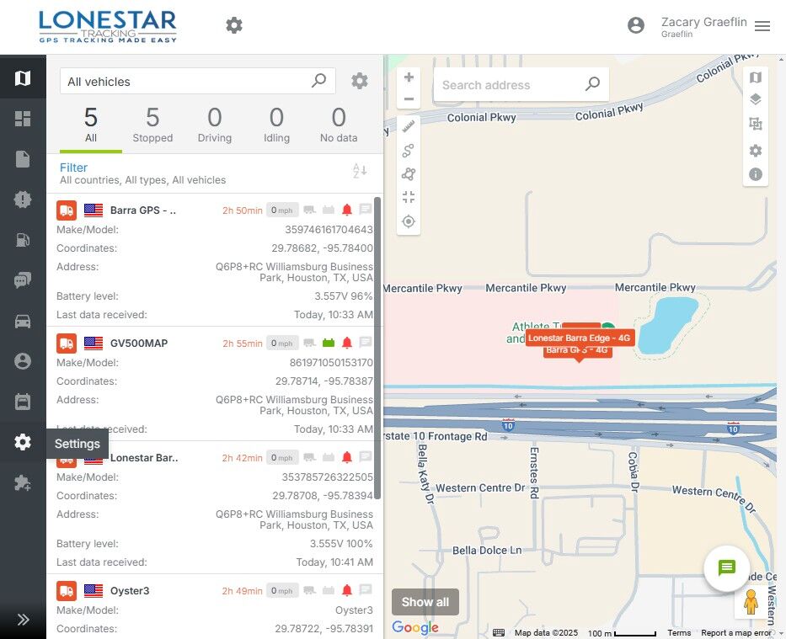Click the address search magnifier icon

[592, 83]
